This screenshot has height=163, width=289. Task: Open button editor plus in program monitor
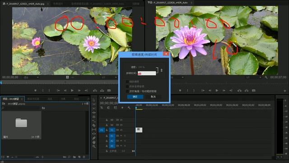pyautogui.click(x=285, y=91)
